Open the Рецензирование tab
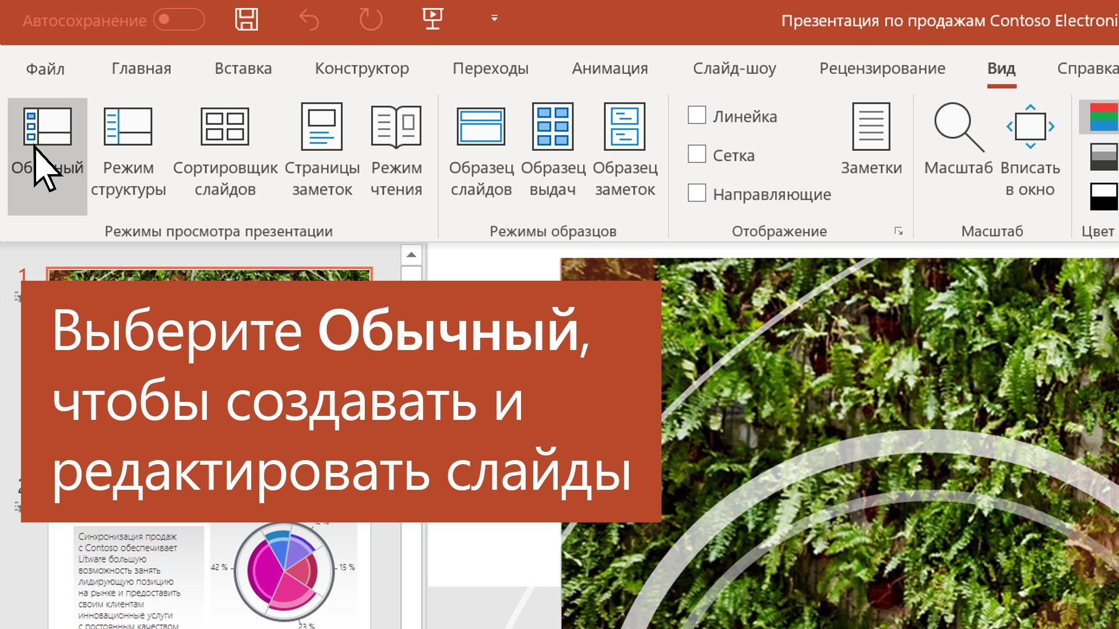 882,69
